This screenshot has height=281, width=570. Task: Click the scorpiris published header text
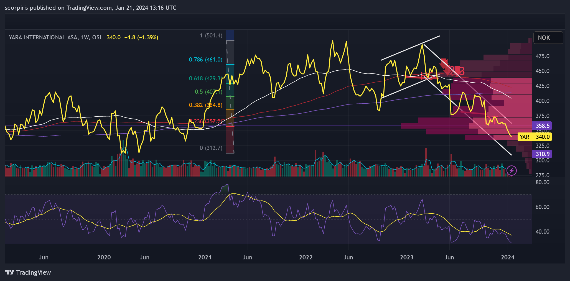point(91,8)
